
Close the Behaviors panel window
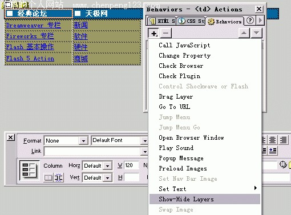point(259,9)
